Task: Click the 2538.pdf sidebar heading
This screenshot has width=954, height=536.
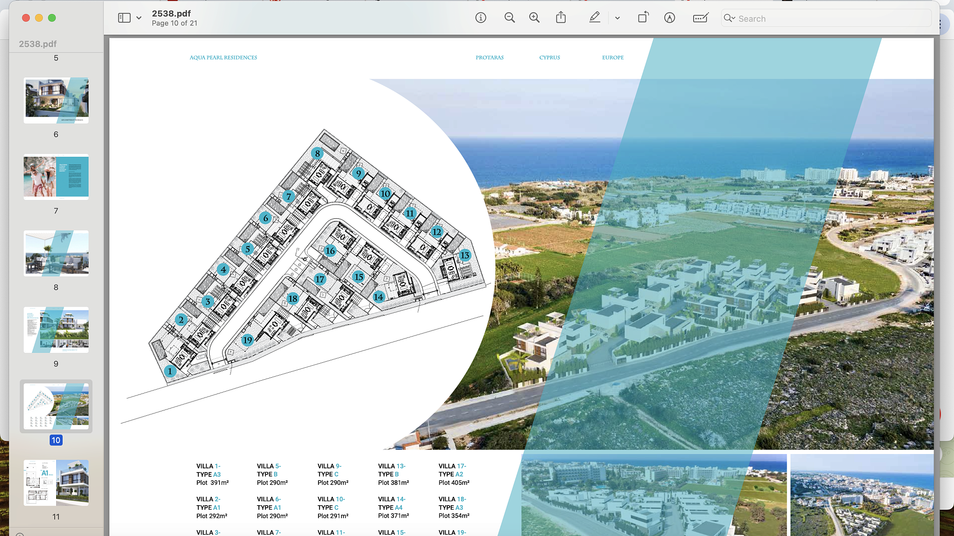Action: [x=38, y=44]
